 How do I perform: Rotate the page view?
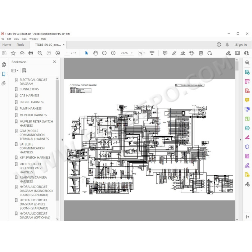click(x=210, y=53)
